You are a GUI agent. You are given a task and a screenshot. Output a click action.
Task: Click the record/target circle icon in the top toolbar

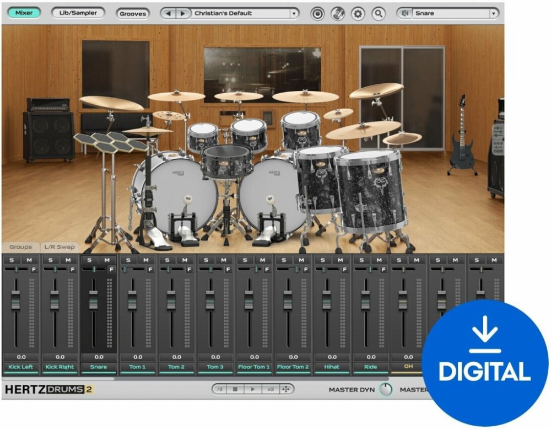pos(317,13)
